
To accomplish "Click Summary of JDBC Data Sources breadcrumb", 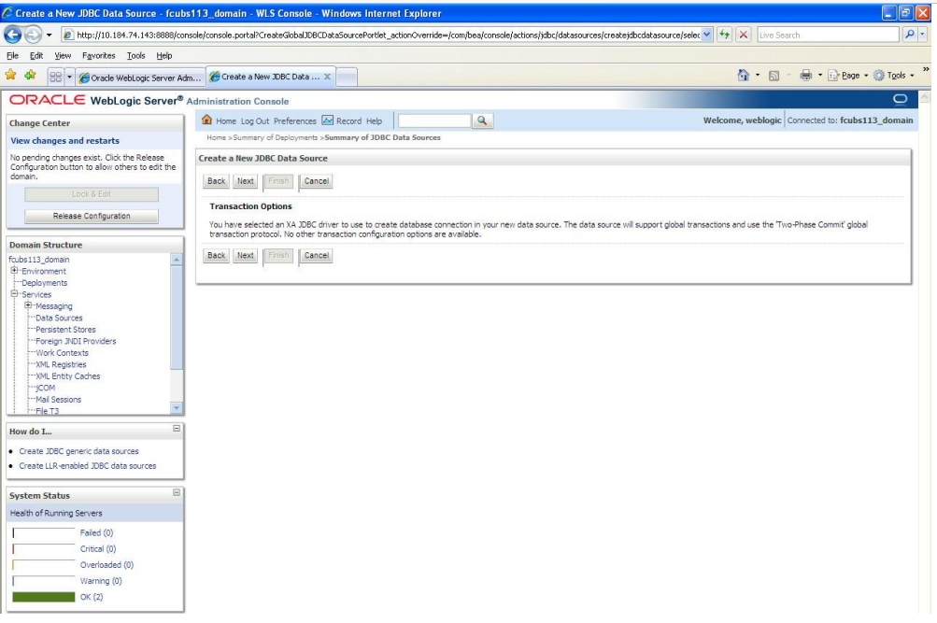I will (x=382, y=137).
